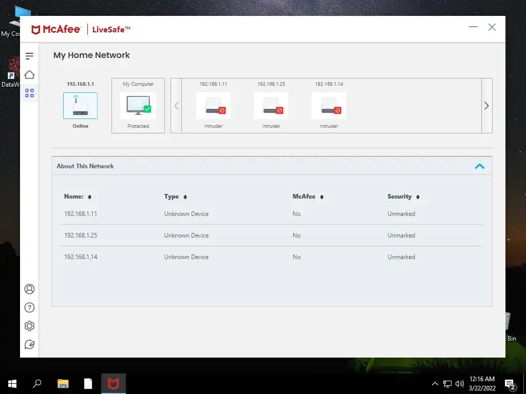Click Unknown Device type for 192.168.1.25
This screenshot has width=526, height=394.
tap(186, 235)
